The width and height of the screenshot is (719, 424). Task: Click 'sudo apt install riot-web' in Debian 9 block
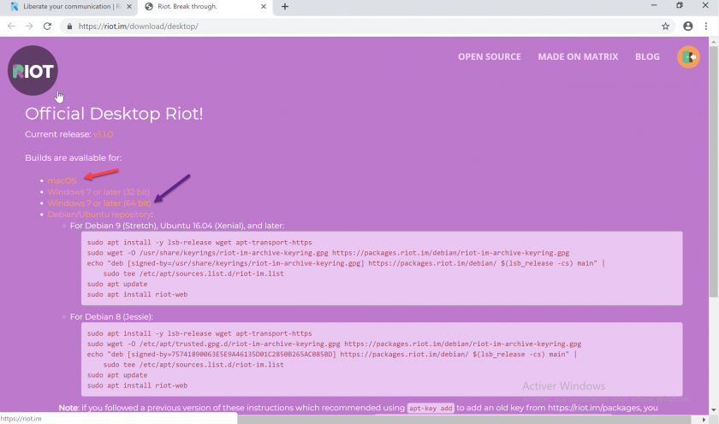[137, 294]
